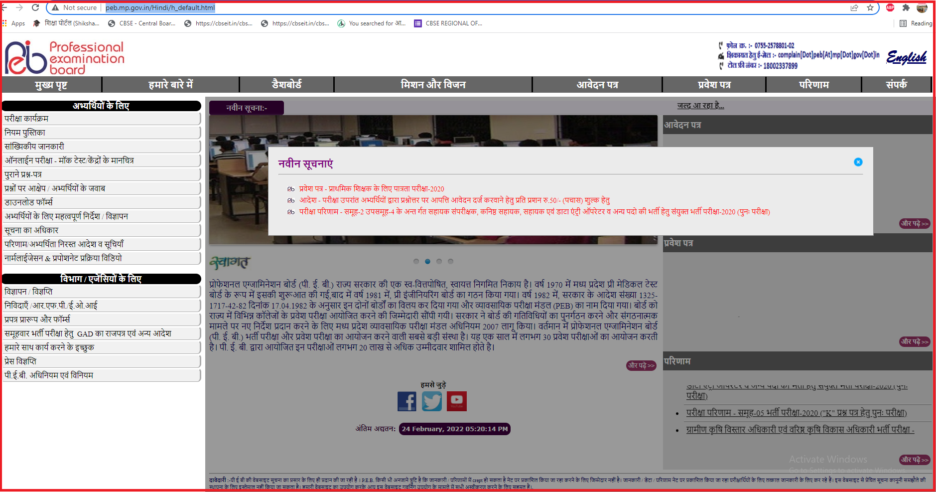Click the browser address bar URL
This screenshot has height=492, width=936.
pos(160,7)
